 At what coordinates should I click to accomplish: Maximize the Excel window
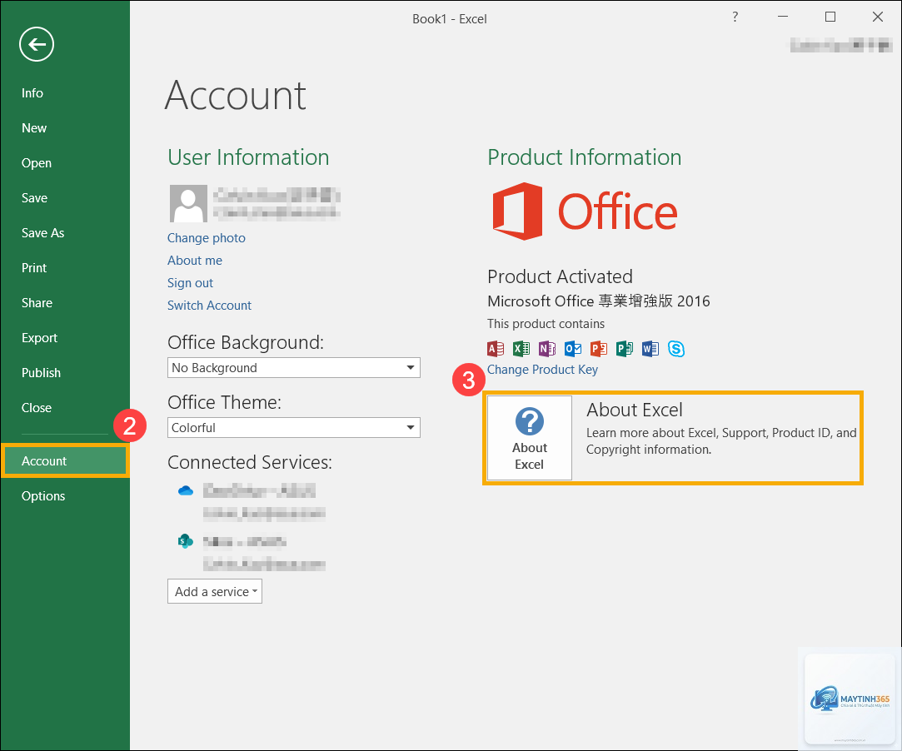(x=830, y=17)
